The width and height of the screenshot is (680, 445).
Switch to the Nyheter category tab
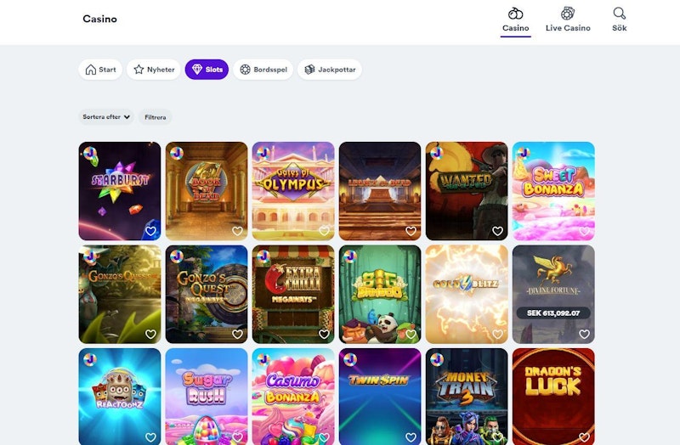[153, 70]
